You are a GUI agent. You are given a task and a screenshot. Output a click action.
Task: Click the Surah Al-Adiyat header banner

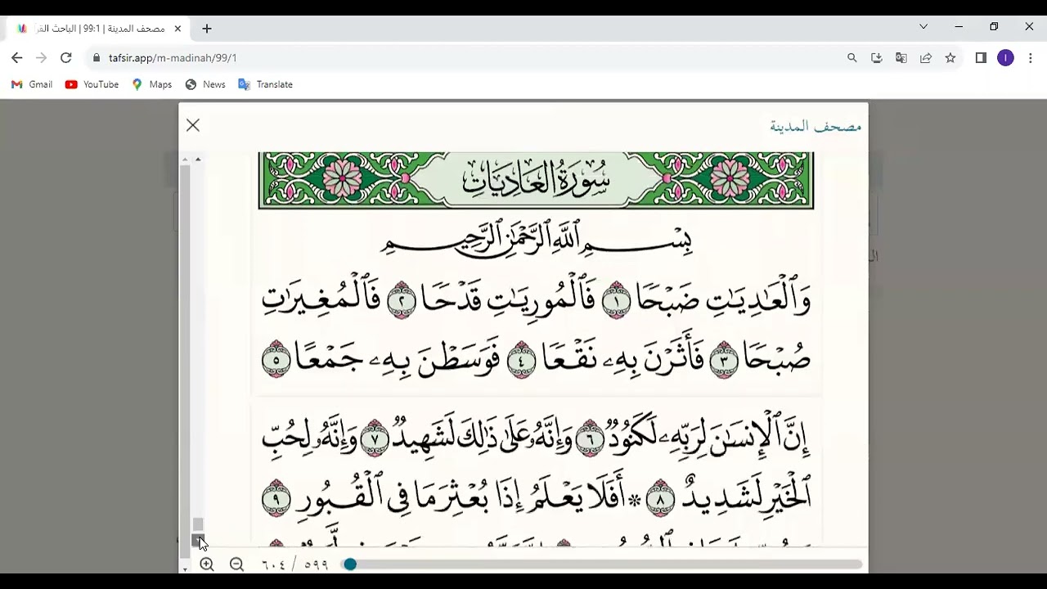point(536,180)
